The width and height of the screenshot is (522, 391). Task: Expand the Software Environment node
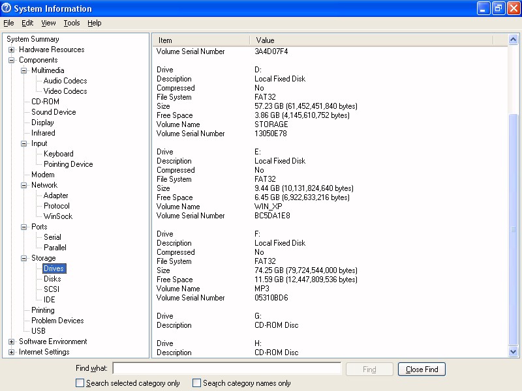pyautogui.click(x=12, y=341)
